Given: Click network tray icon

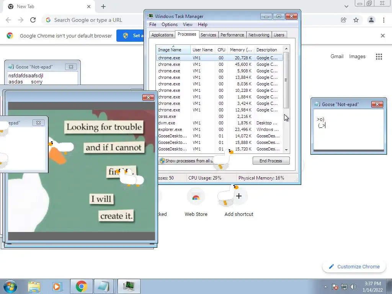Looking at the screenshot, I should coord(344,287).
